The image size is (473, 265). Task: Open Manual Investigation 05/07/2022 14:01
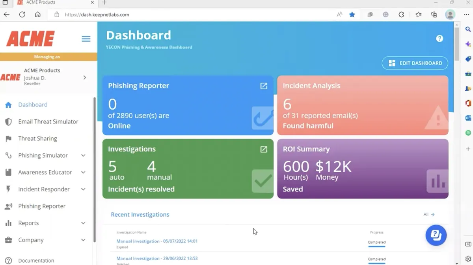point(157,241)
